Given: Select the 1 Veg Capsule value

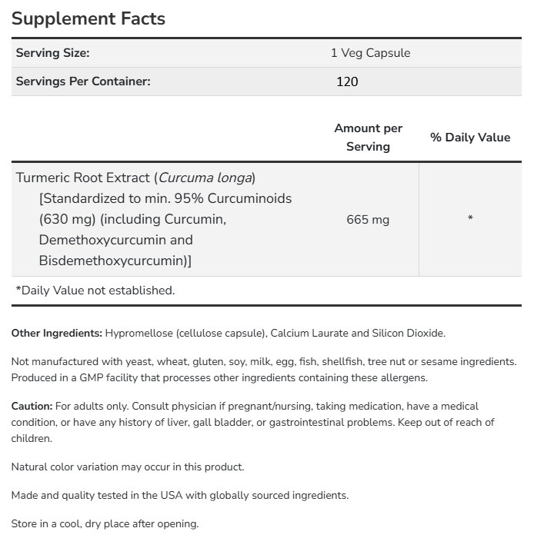Looking at the screenshot, I should point(370,53).
